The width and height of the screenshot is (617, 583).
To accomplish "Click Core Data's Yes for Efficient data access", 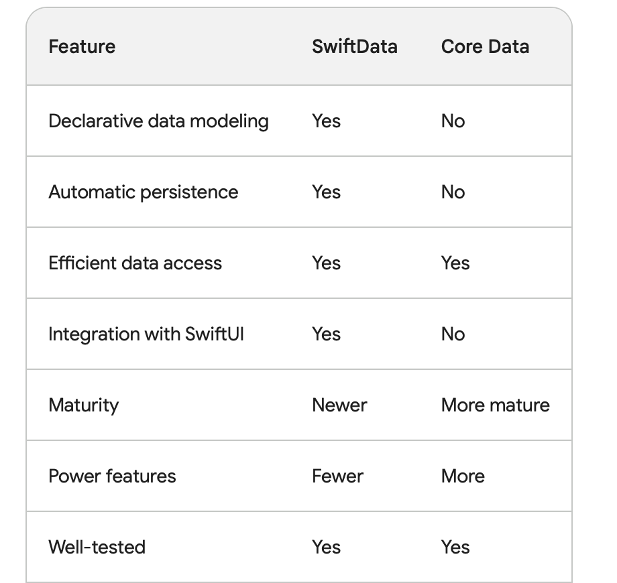I will coord(455,263).
